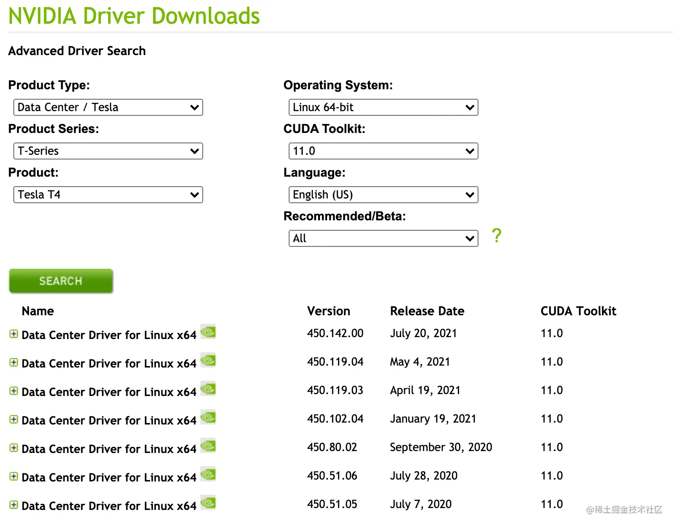Expand the 450.119.04 driver row details
Screen dimensions: 676x528
click(x=14, y=363)
